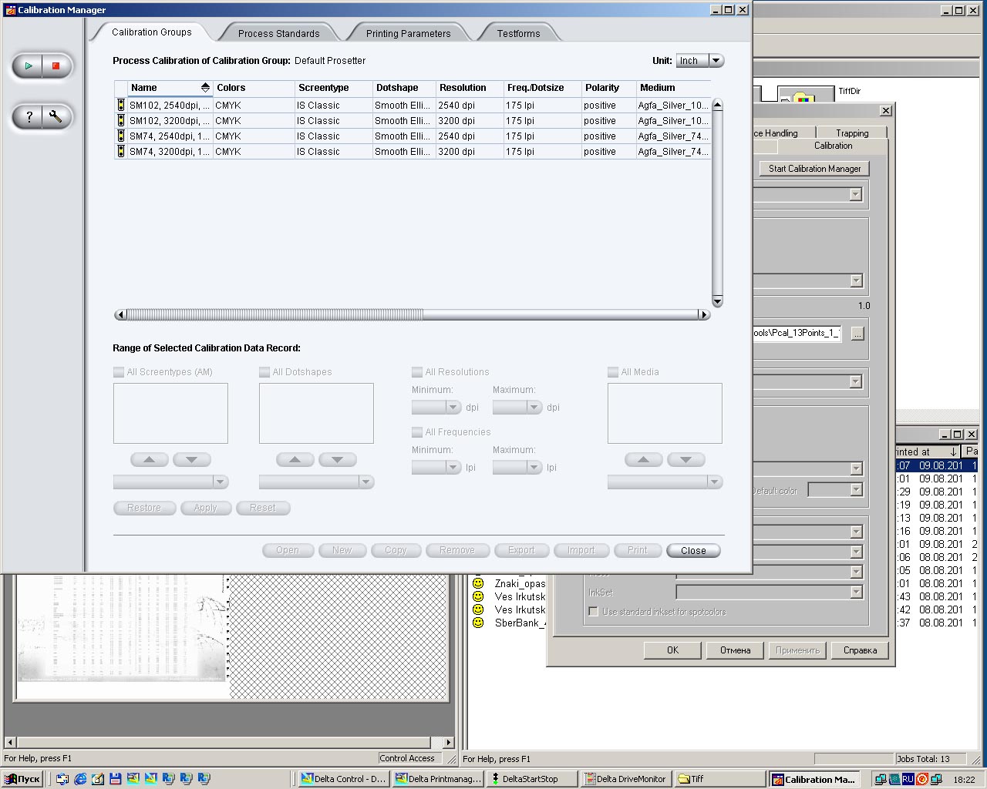Click the red stop button in Calibration Manager

click(x=56, y=66)
